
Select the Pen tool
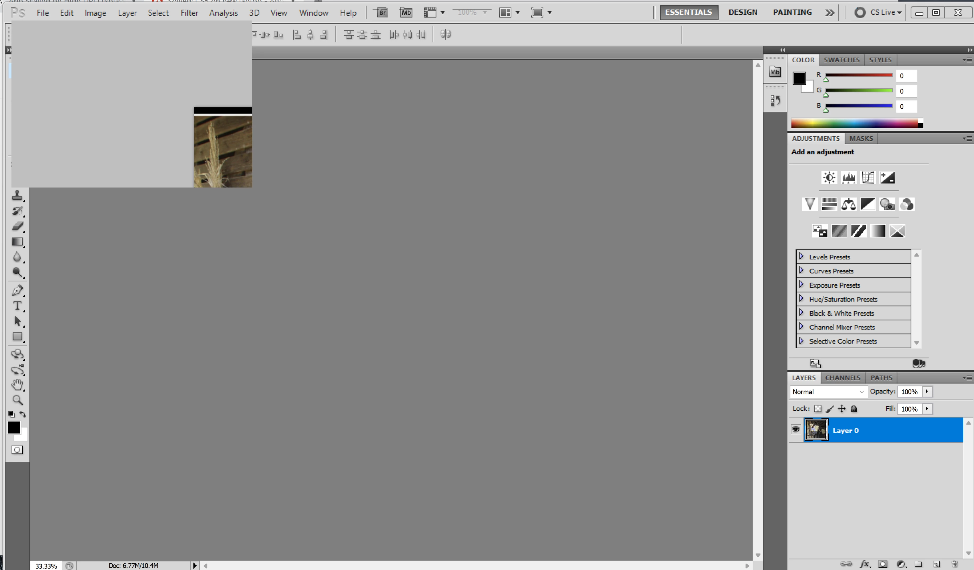pos(17,290)
